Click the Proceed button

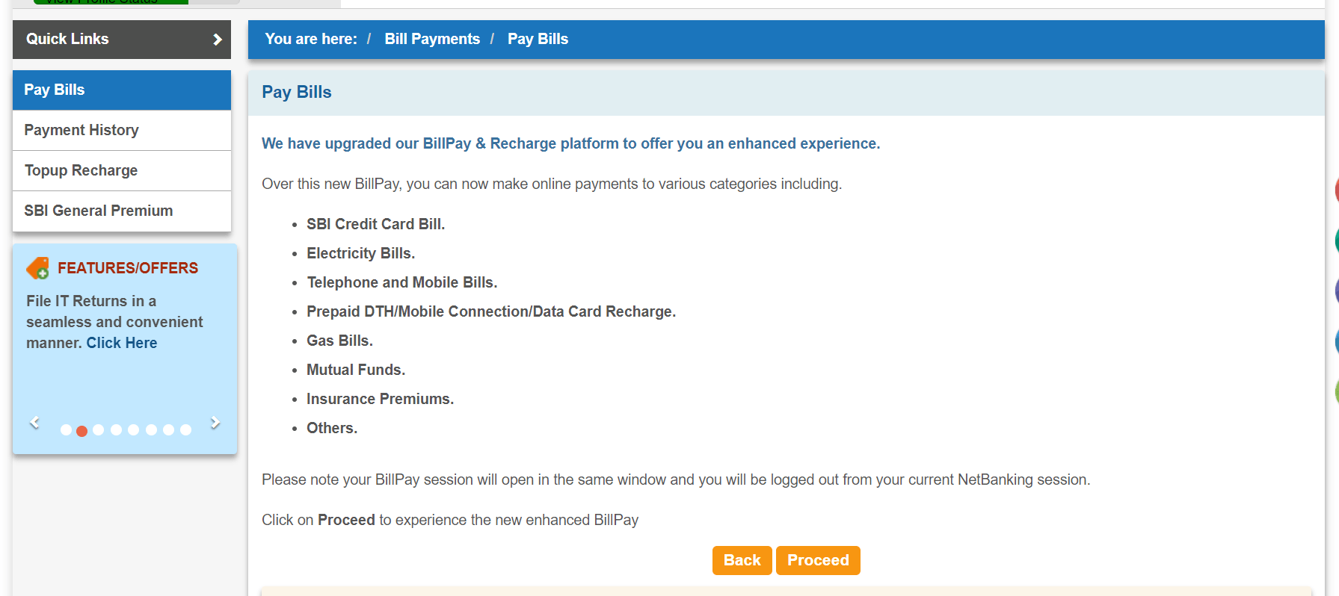[818, 560]
